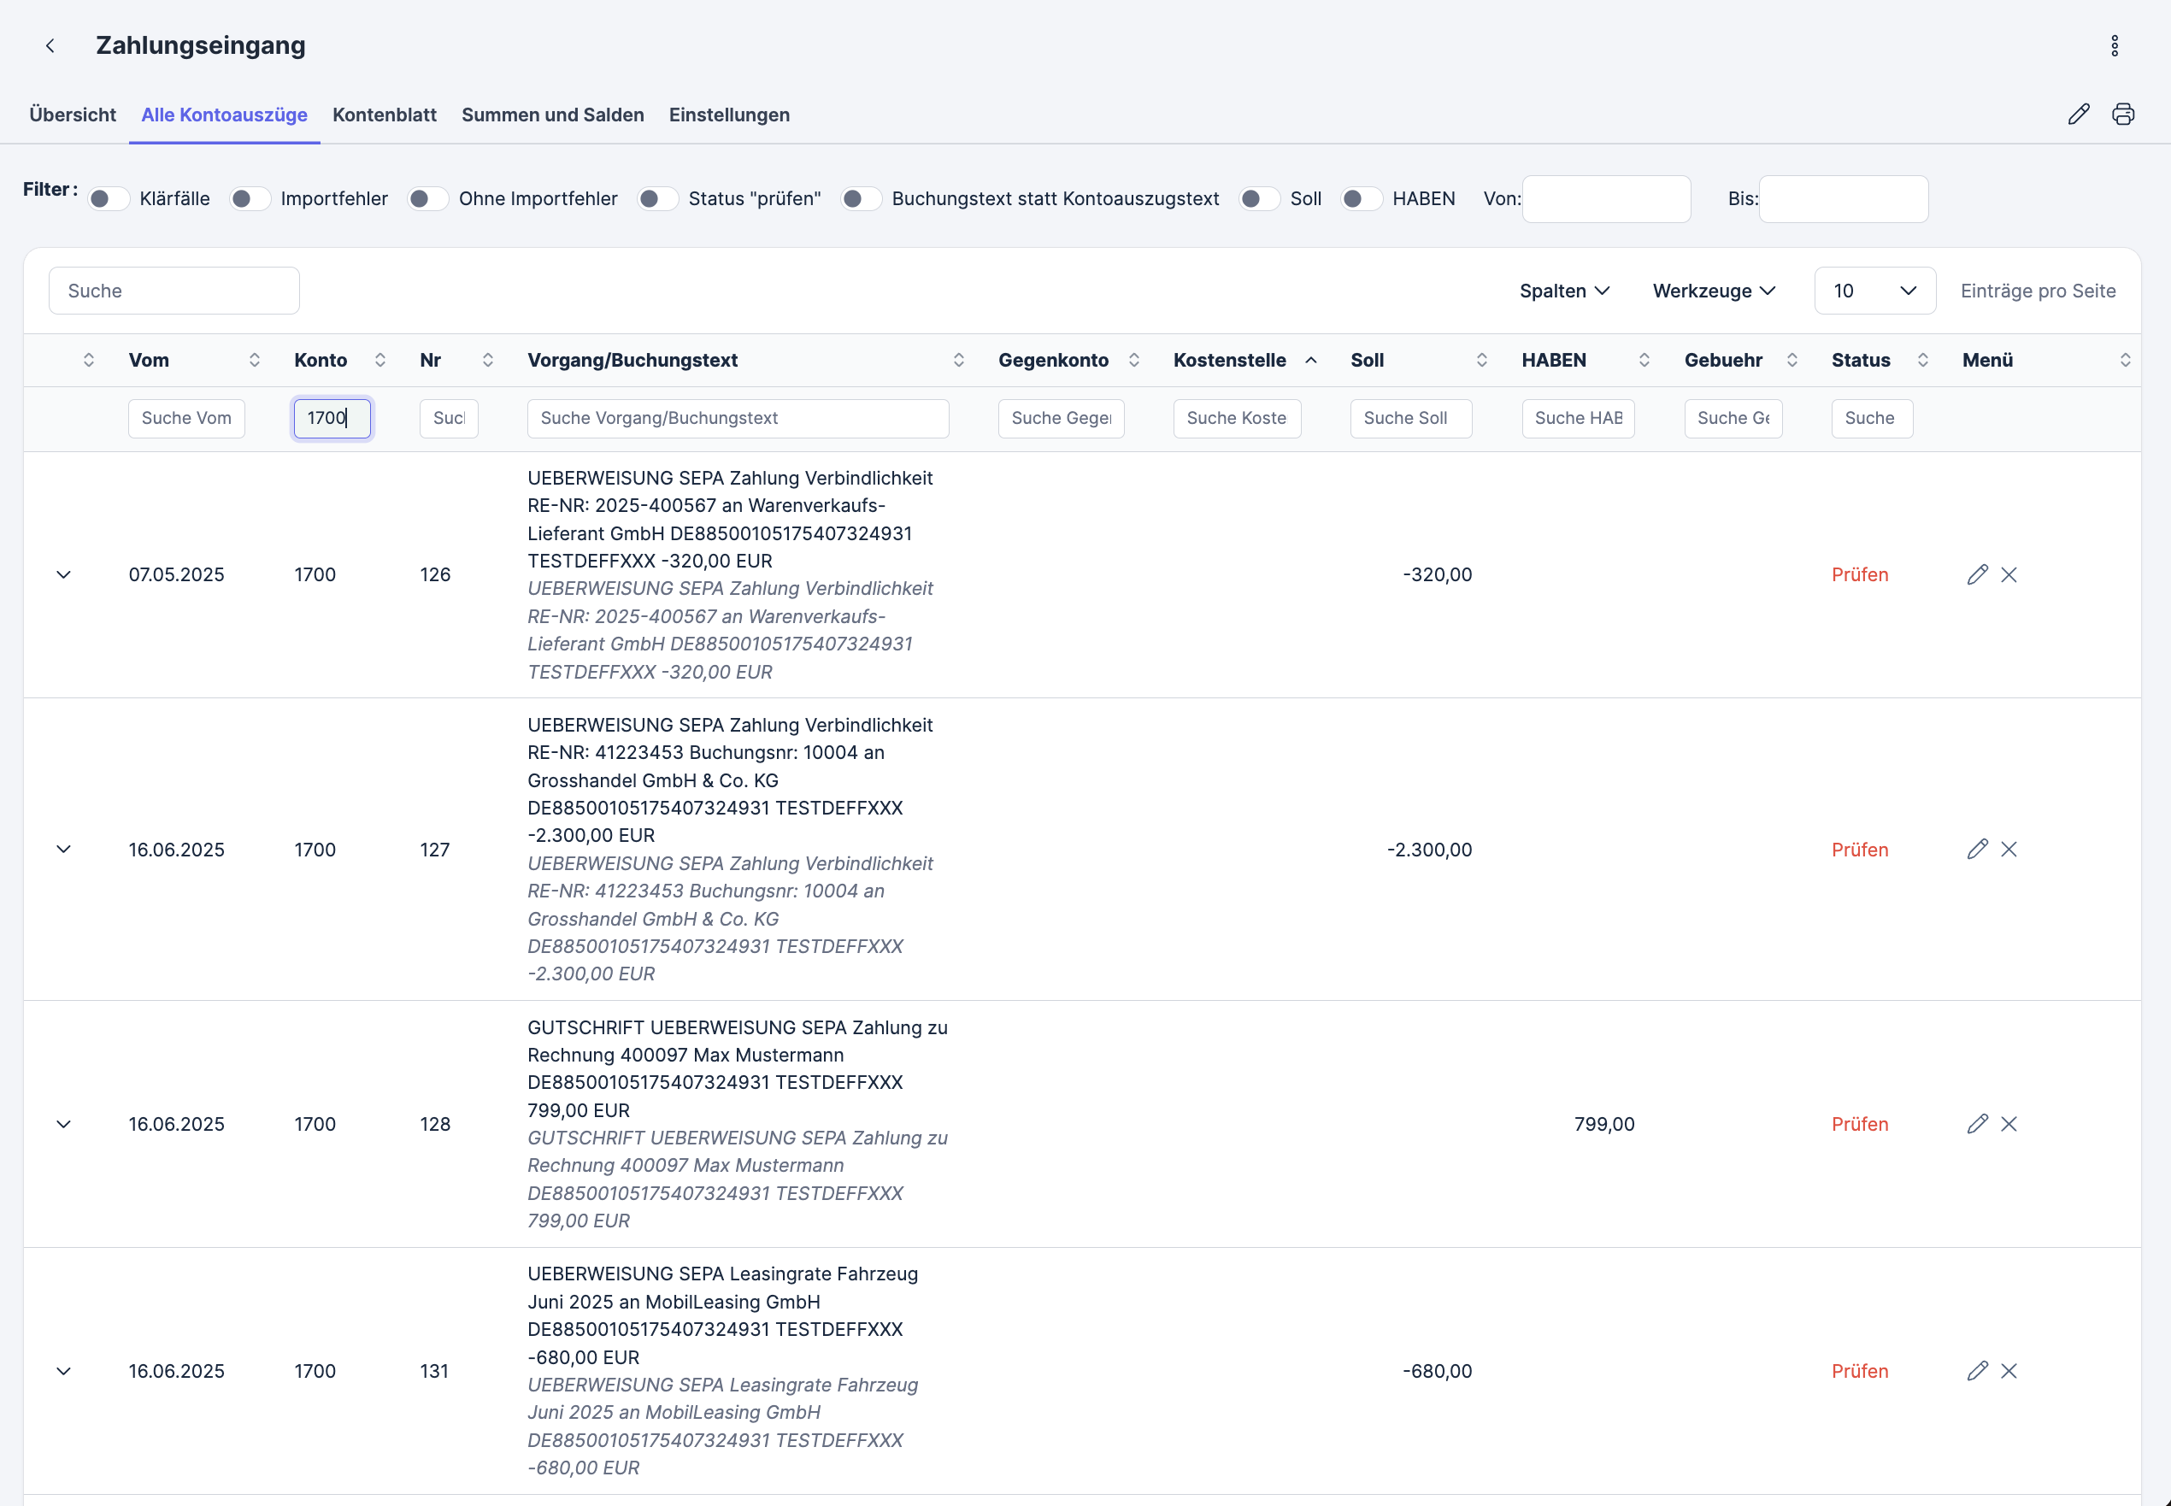Edit entry number 126 with pencil icon
The height and width of the screenshot is (1506, 2171).
(1978, 574)
